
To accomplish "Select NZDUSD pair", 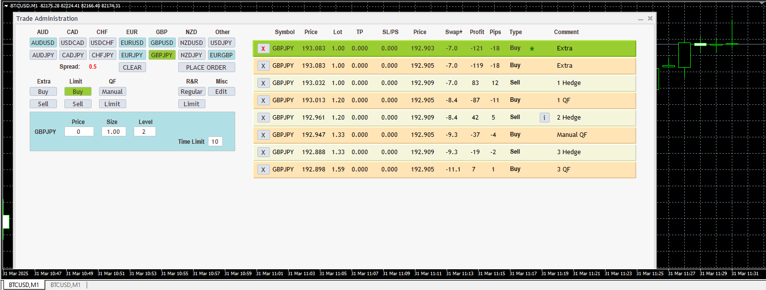I will 192,43.
